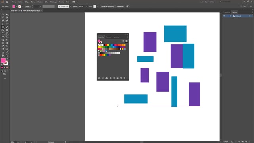Switch swatches panel to list view
The width and height of the screenshot is (254, 143).
click(x=123, y=41)
